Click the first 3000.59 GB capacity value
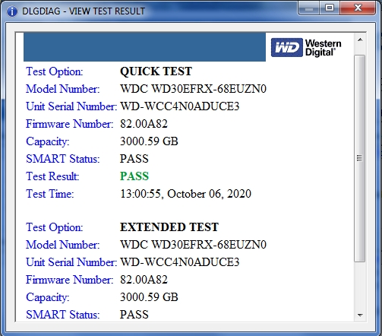This screenshot has height=336, width=382. (x=149, y=141)
